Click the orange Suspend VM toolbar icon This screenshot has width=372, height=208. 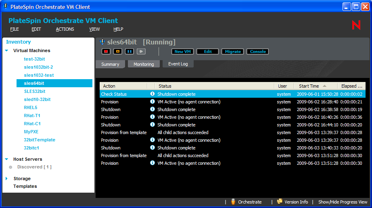click(x=118, y=52)
